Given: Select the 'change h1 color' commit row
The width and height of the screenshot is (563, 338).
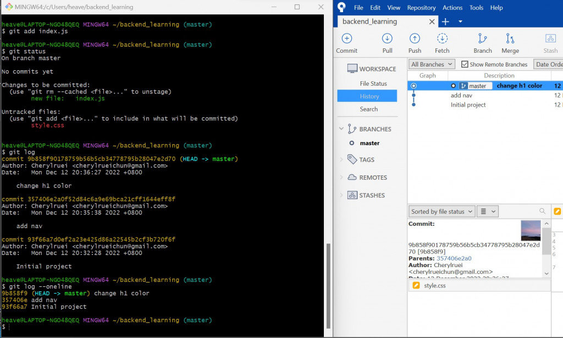Looking at the screenshot, I should [x=485, y=86].
